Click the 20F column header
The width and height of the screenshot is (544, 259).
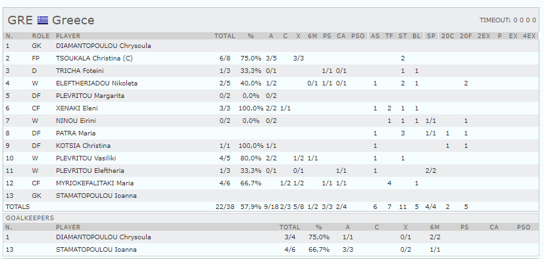pos(466,36)
